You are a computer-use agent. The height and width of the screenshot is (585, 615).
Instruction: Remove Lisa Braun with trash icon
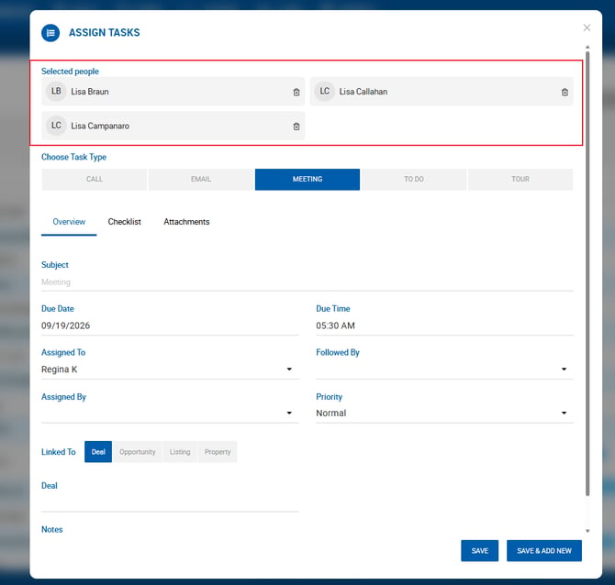pos(296,92)
